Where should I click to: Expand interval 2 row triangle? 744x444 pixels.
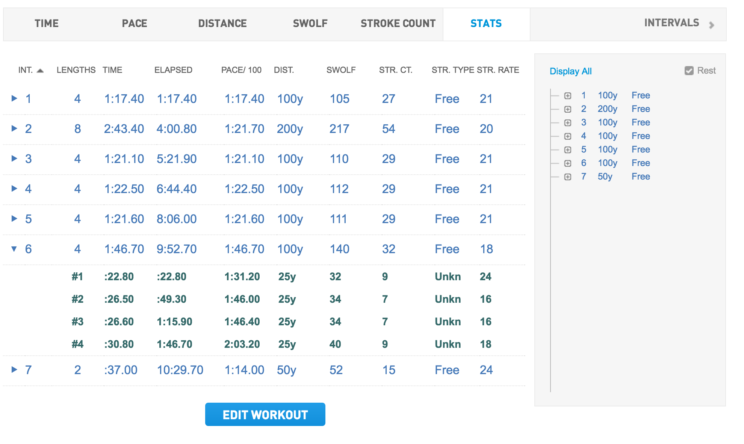[14, 128]
